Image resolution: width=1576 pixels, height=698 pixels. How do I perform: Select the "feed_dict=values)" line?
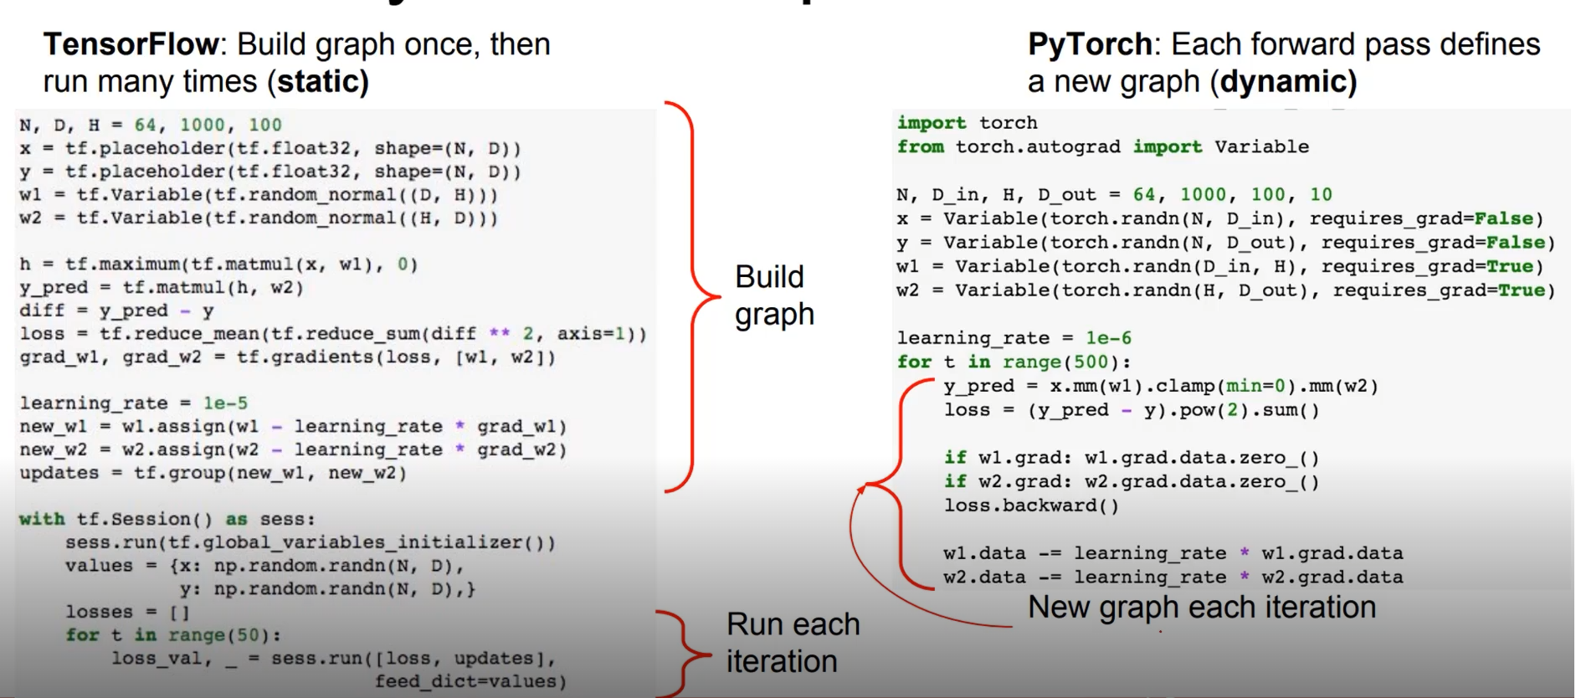point(470,681)
